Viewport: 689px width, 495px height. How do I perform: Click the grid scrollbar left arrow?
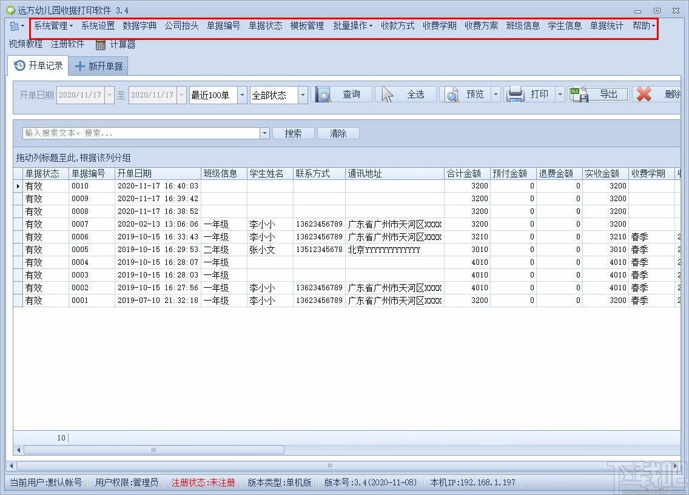coord(18,450)
